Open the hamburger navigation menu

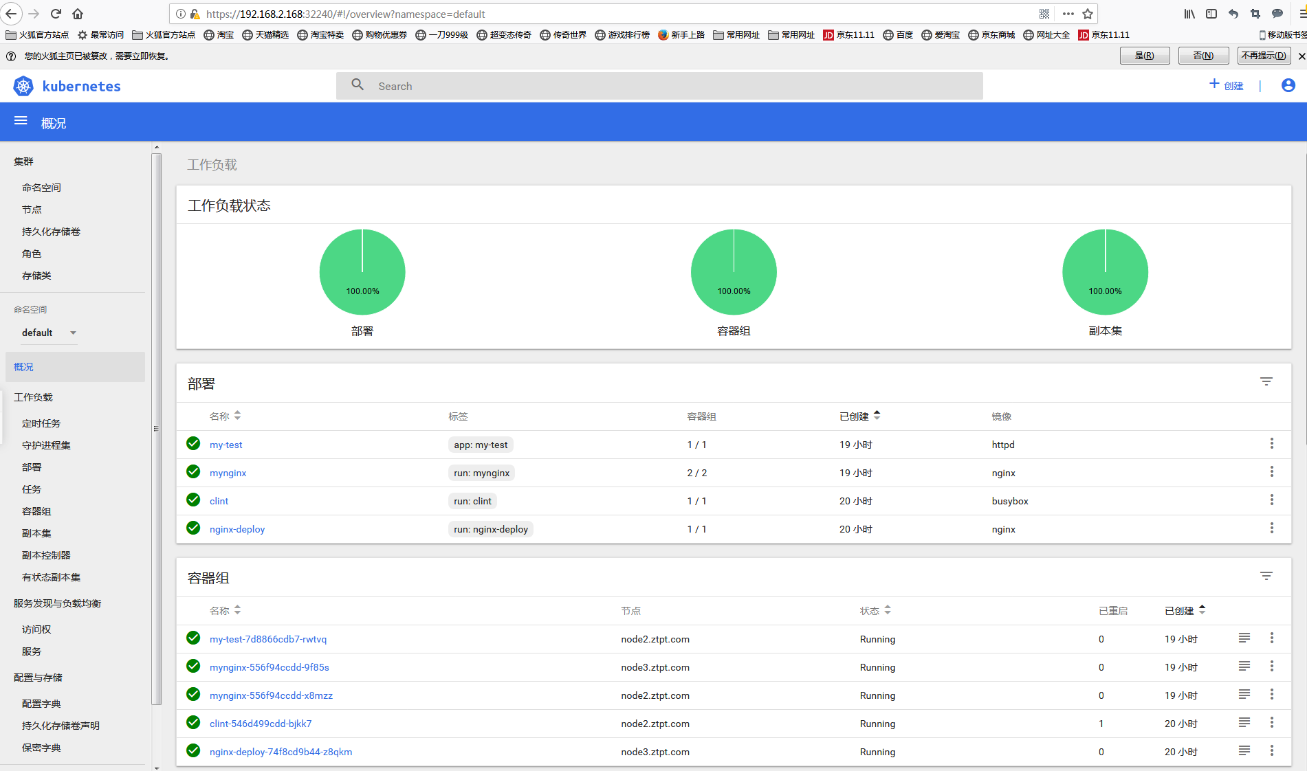click(21, 121)
